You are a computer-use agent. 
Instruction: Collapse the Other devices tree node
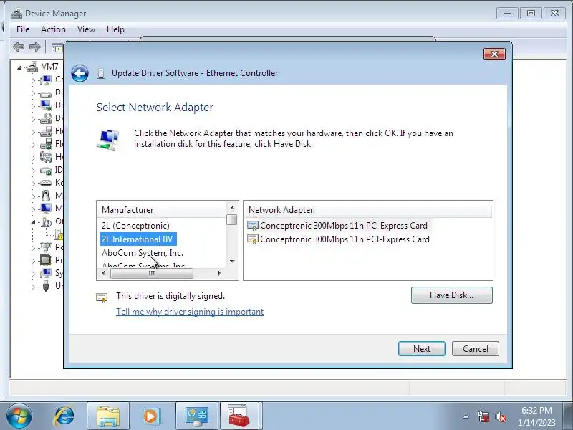pos(33,222)
